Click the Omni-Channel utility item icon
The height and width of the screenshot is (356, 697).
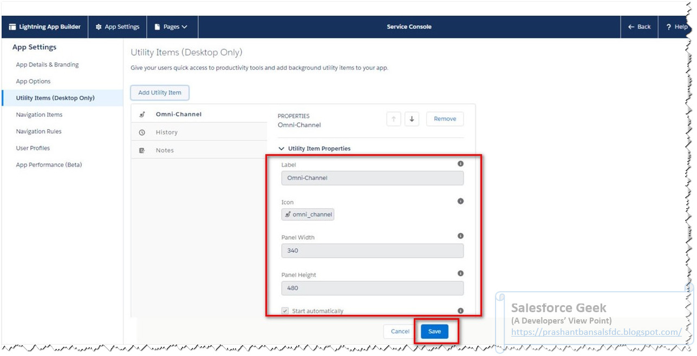coord(142,114)
